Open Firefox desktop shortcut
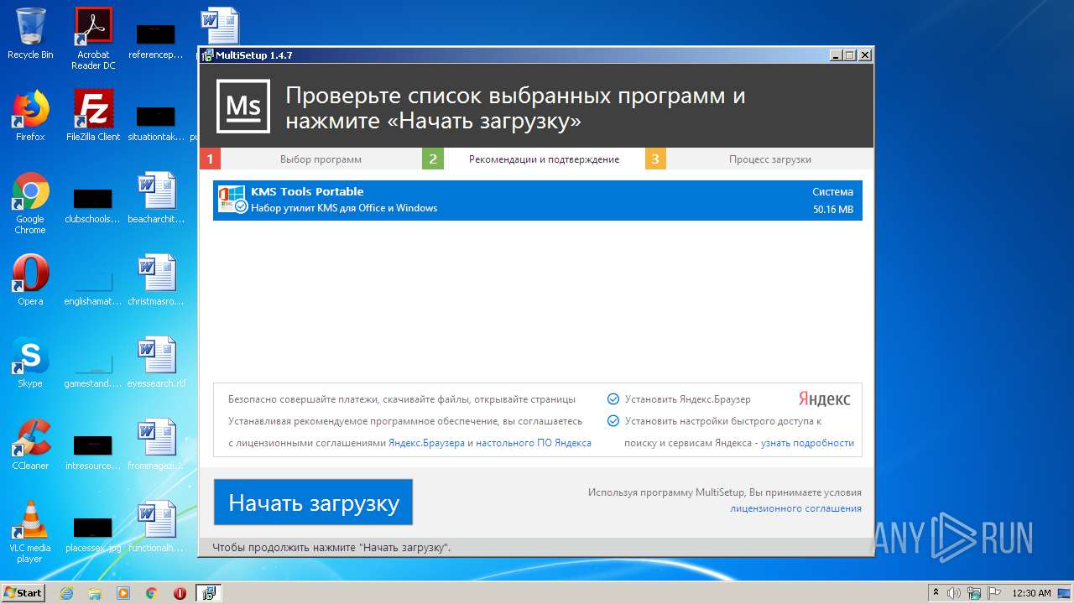The width and height of the screenshot is (1074, 604). coord(30,116)
